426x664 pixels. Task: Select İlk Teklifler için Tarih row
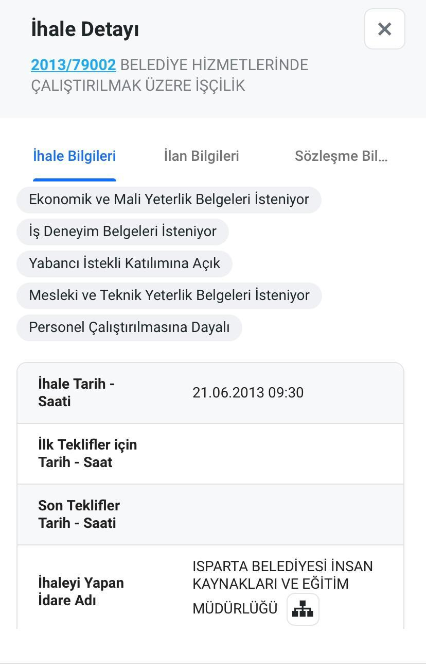pyautogui.click(x=210, y=454)
